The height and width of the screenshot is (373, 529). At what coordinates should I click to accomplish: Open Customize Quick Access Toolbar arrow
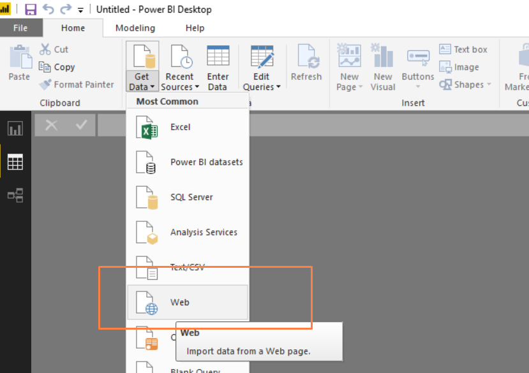pos(80,10)
